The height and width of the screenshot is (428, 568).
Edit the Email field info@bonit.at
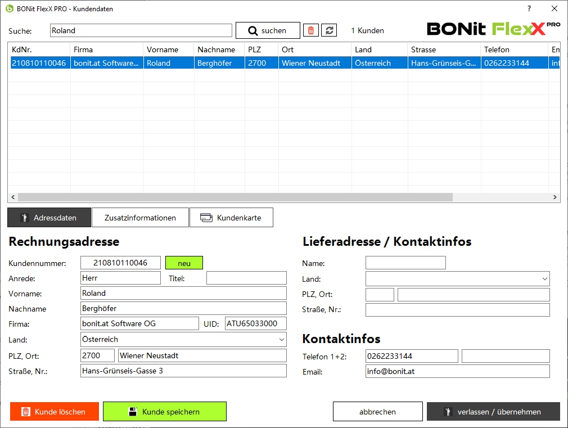click(x=458, y=371)
